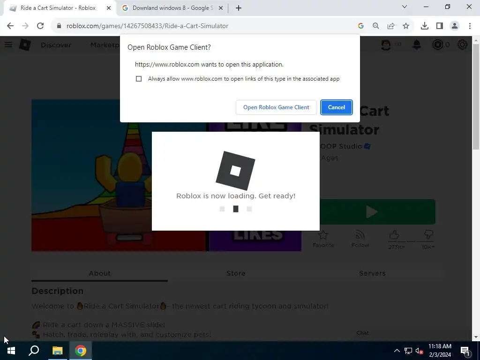Open the Discover menu item

(56, 45)
